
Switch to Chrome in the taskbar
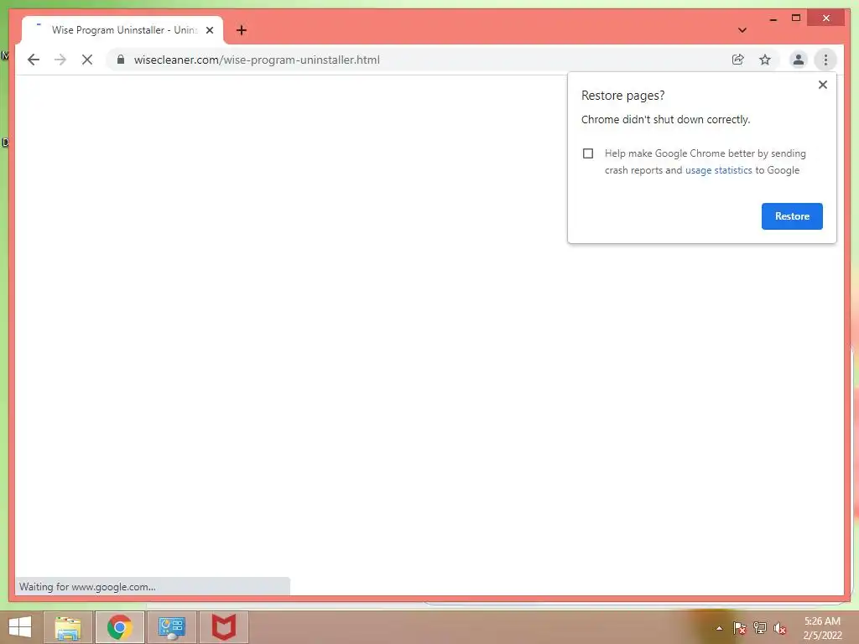tap(120, 627)
